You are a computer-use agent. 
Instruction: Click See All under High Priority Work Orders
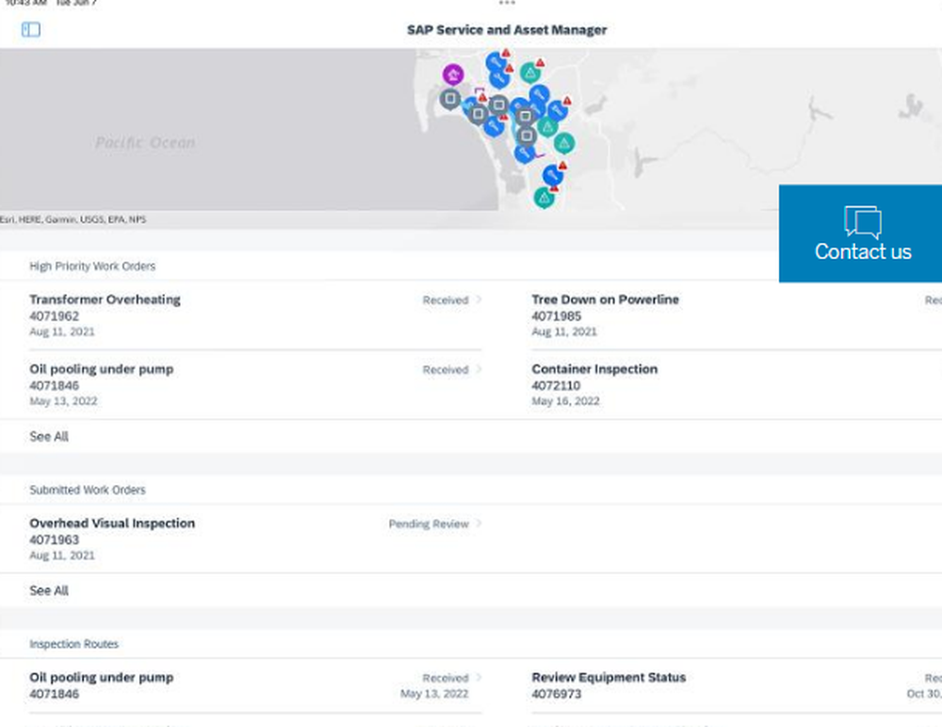click(49, 437)
